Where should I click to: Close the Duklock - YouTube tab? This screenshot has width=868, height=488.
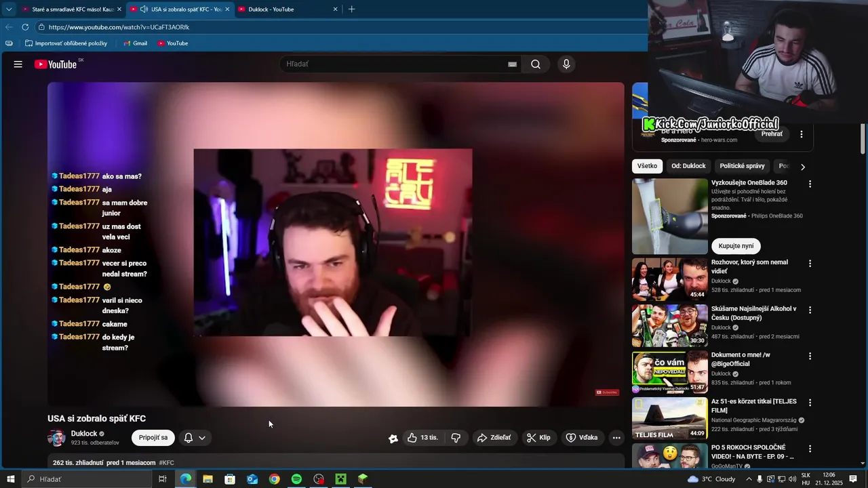click(x=335, y=9)
